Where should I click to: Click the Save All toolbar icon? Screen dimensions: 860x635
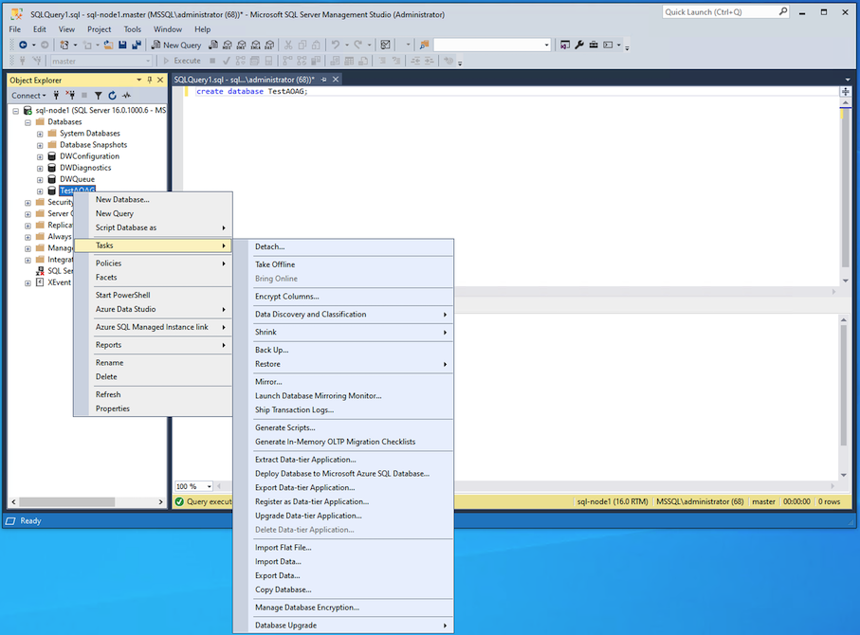point(137,45)
